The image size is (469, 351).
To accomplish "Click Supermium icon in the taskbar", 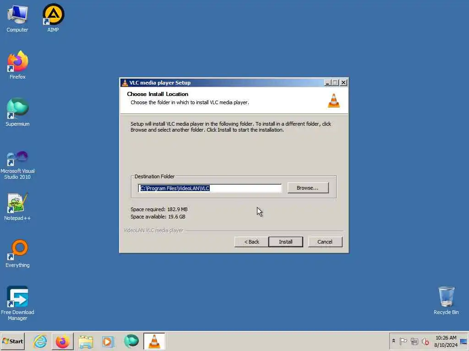I will point(131,341).
